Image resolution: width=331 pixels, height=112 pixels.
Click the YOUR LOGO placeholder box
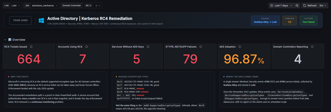coord(20,20)
